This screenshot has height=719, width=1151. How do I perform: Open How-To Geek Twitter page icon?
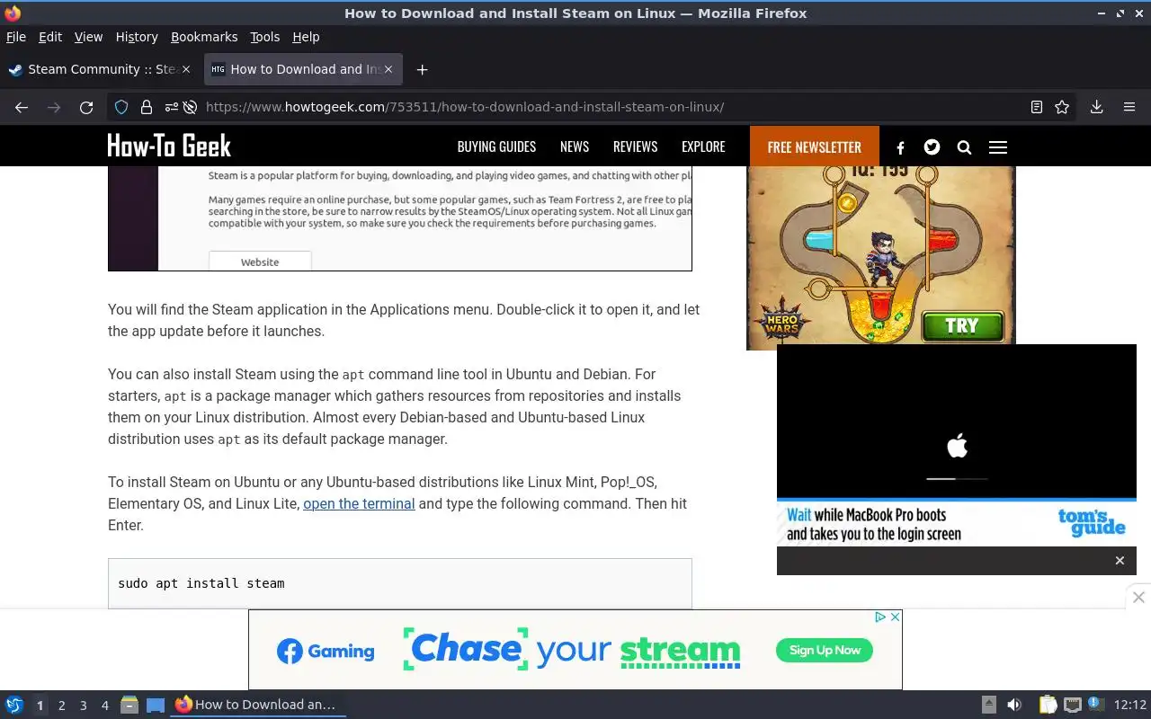[x=932, y=146]
